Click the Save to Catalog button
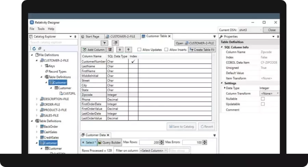The width and height of the screenshot is (308, 167). pos(181,126)
